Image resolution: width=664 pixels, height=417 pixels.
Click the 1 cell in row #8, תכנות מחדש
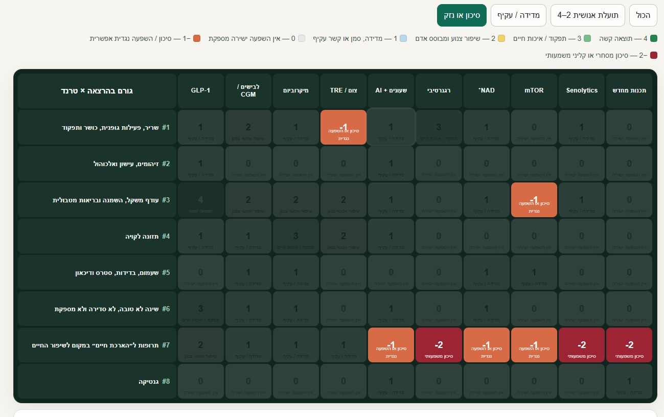tap(629, 381)
